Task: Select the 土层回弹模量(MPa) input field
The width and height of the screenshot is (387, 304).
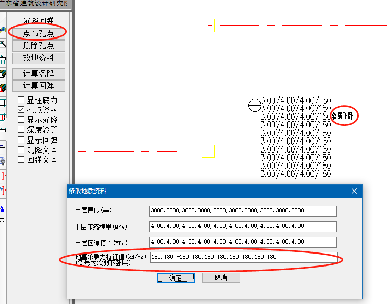Action: click(243, 242)
